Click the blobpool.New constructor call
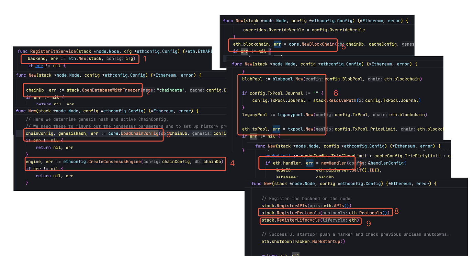The image size is (474, 268). pos(288,79)
